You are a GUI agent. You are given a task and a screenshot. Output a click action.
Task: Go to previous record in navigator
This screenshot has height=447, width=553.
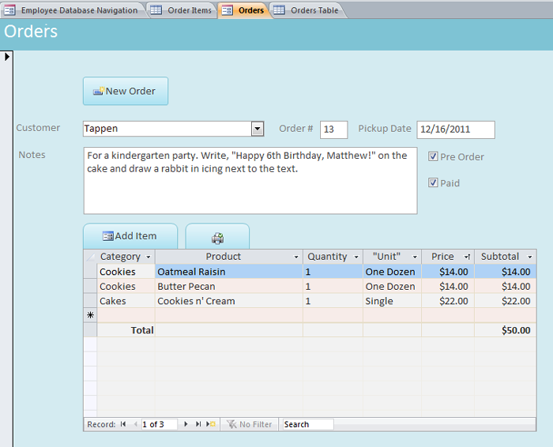tap(134, 424)
